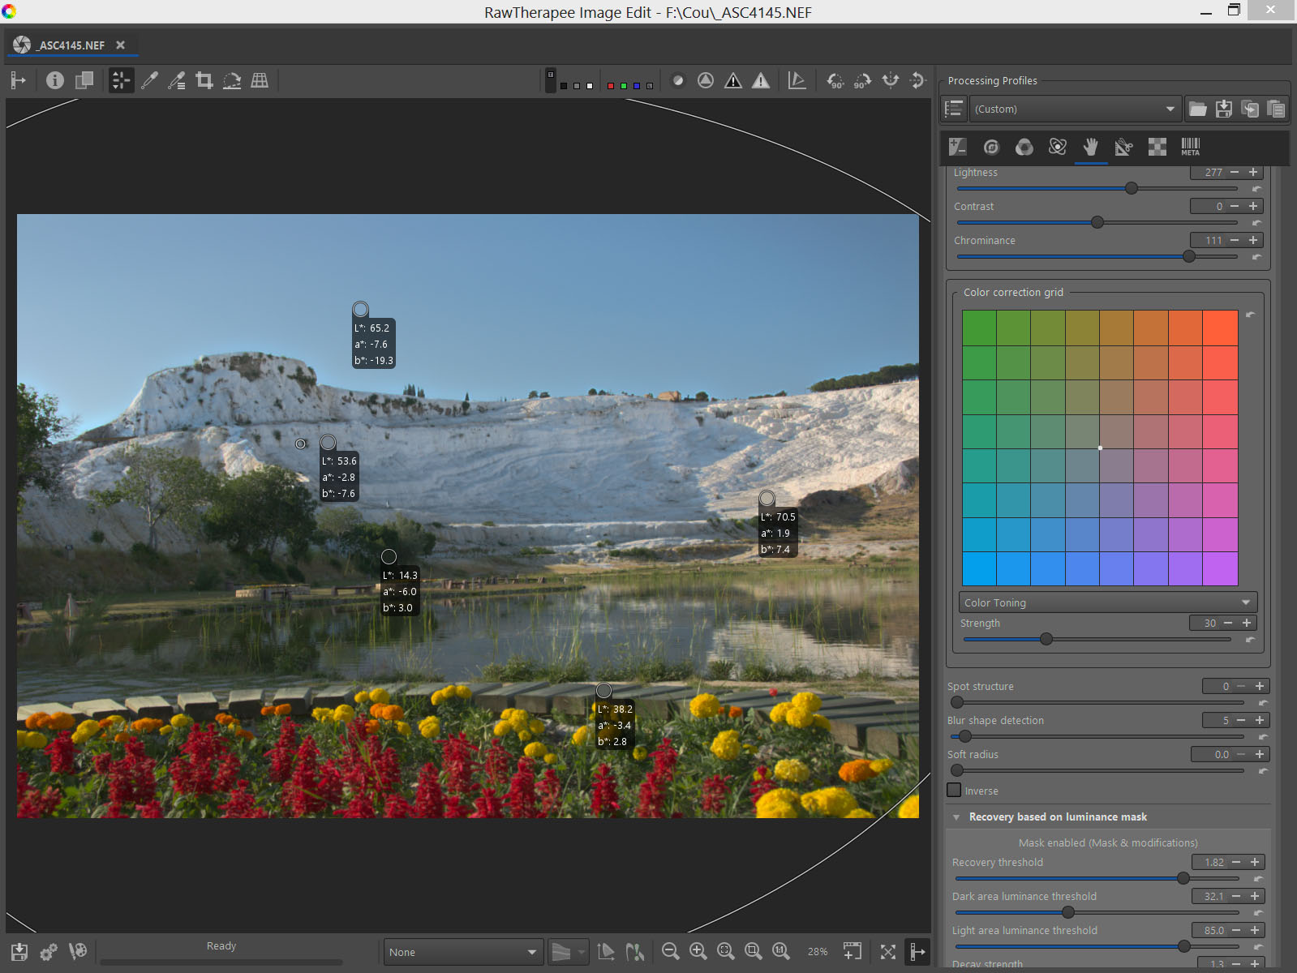Enable the Inverse checkbox
The image size is (1297, 973).
coord(955,790)
